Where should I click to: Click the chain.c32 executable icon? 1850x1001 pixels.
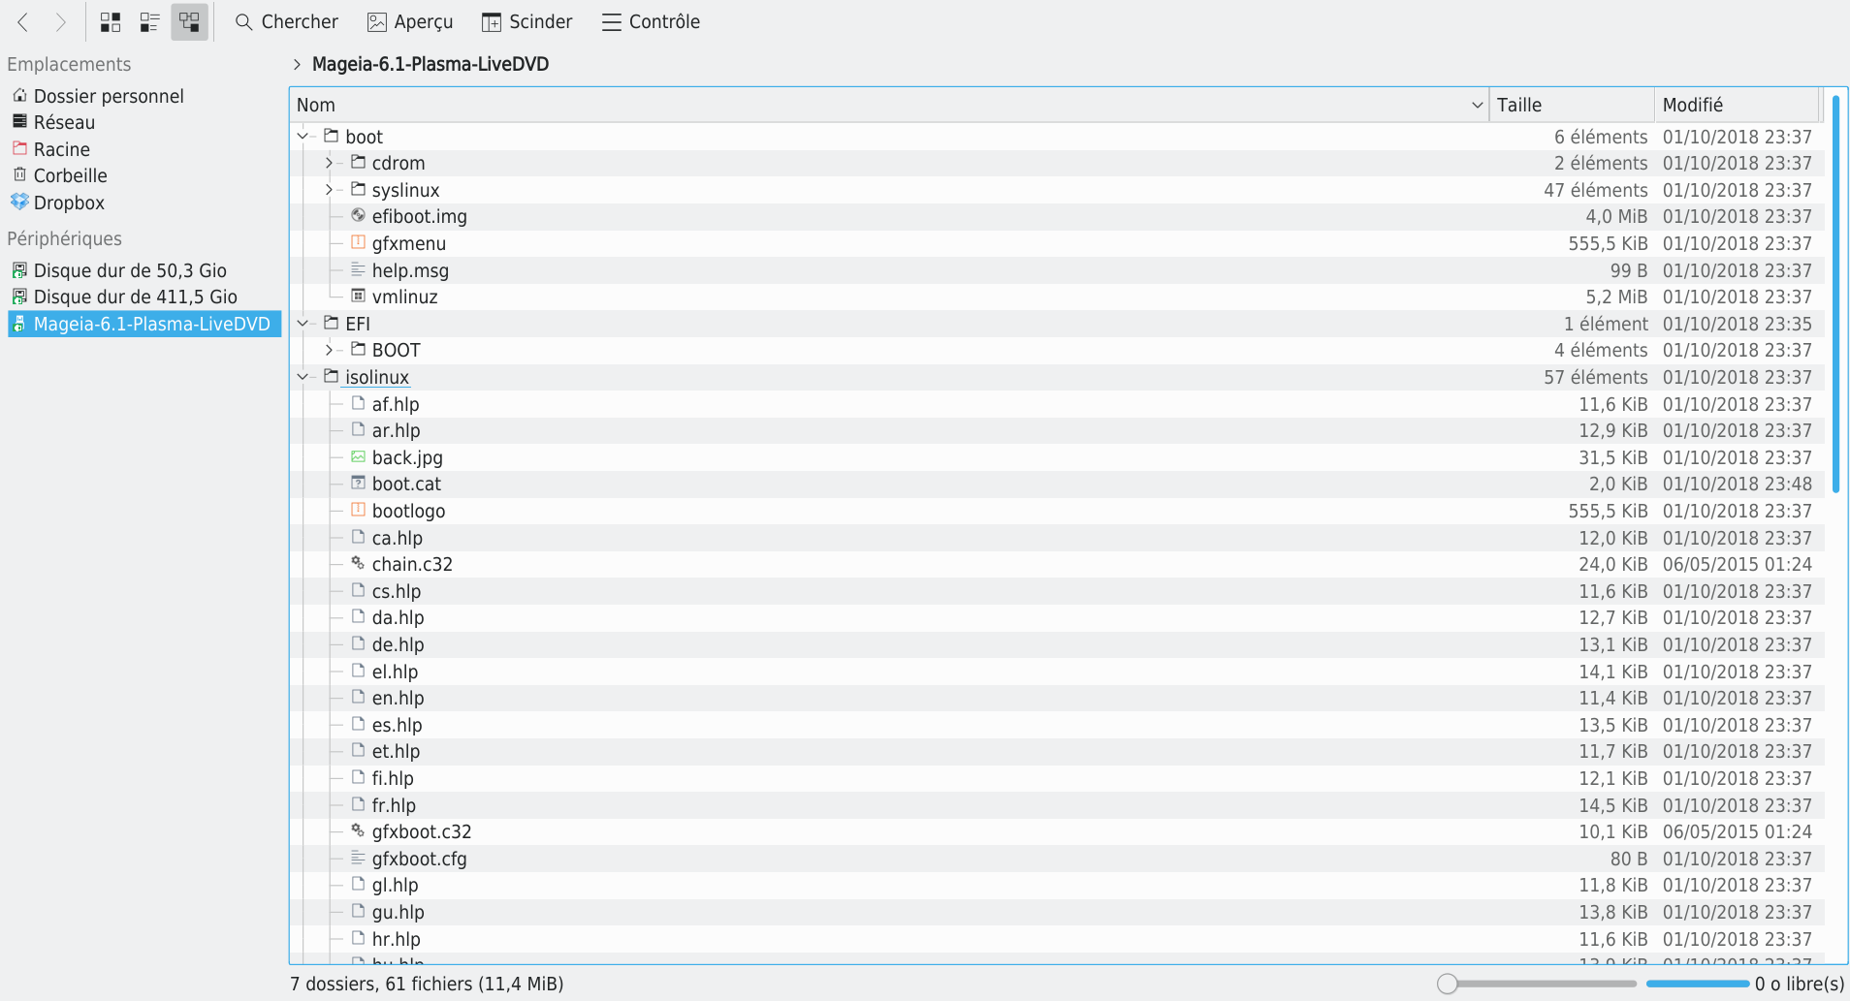tap(358, 563)
